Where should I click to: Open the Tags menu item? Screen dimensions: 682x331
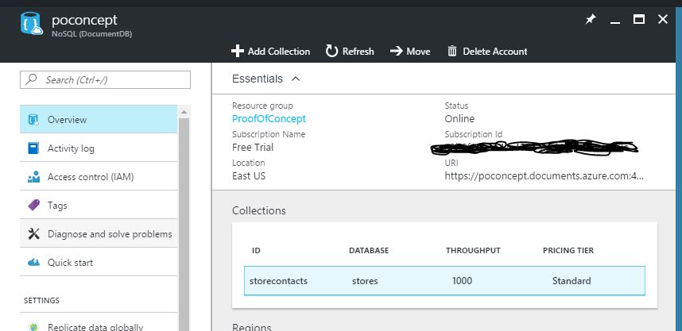[99, 205]
